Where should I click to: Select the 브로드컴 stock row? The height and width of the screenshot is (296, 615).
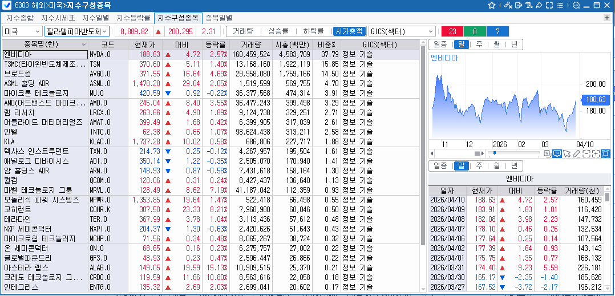click(x=211, y=74)
